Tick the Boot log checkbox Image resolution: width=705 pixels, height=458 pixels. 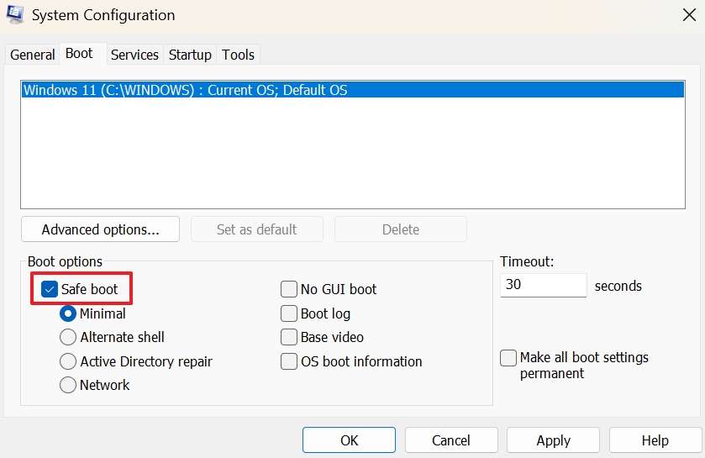[289, 313]
